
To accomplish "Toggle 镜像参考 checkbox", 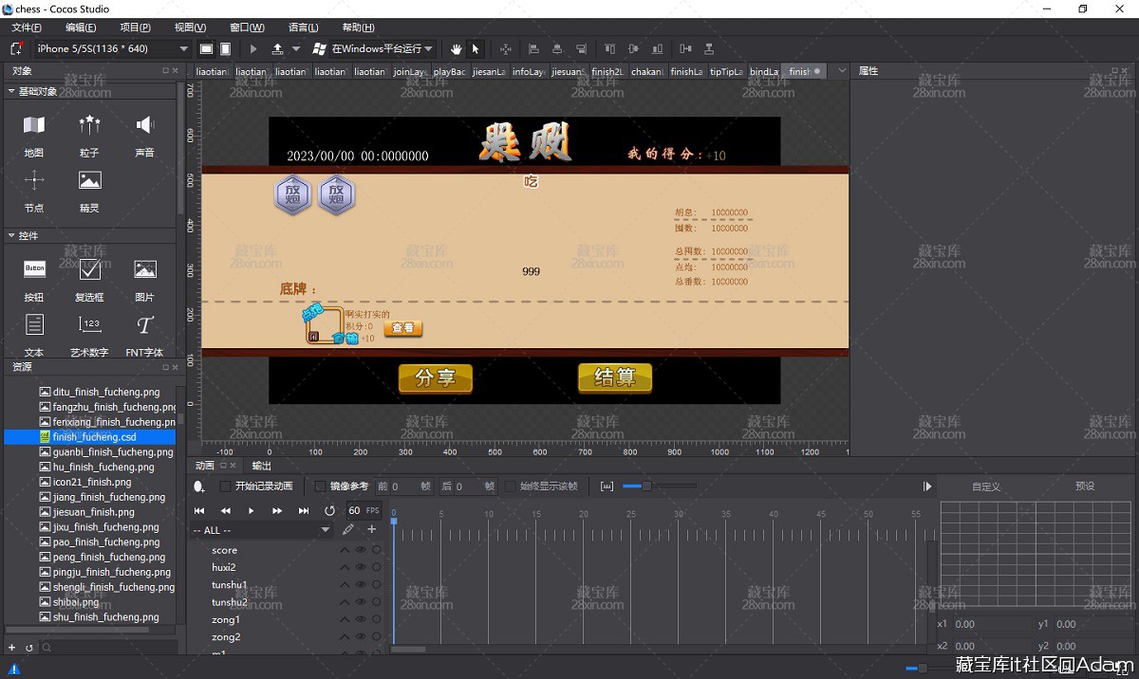I will 320,486.
